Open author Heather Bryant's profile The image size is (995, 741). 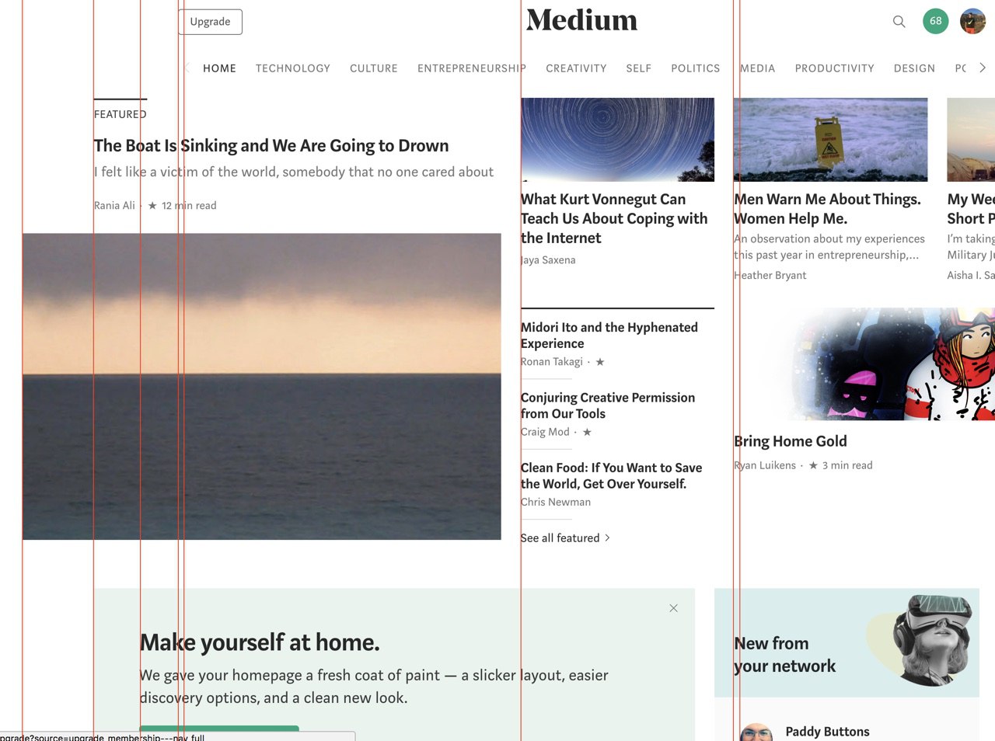tap(770, 276)
